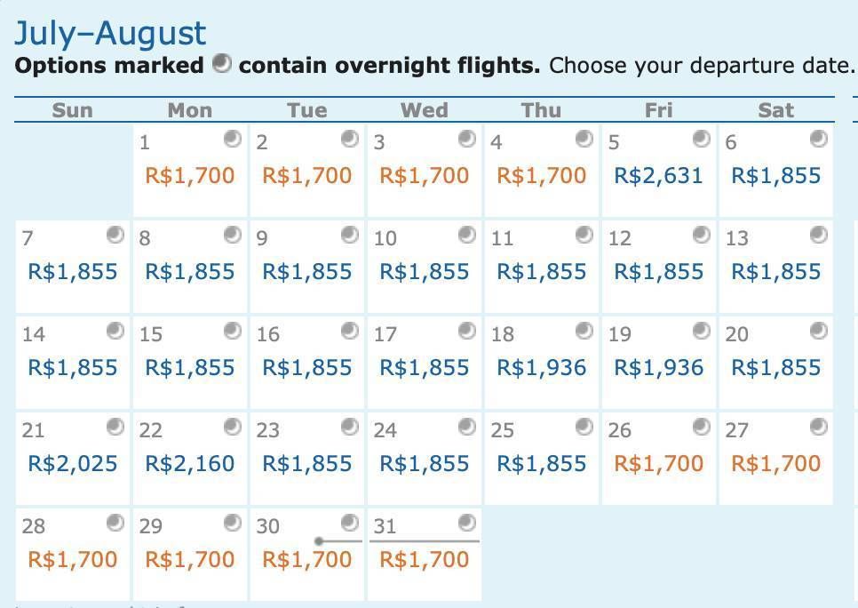
Task: Click the overnight flight icon on July 5
Action: (702, 140)
